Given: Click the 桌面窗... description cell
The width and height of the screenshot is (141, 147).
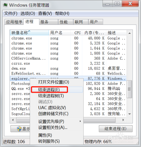Looking at the screenshot, I should tap(116, 68).
